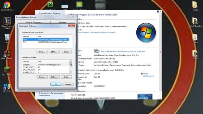Click Excluir in system variables section
Screen dimensions: 203x114
[x=66, y=77]
